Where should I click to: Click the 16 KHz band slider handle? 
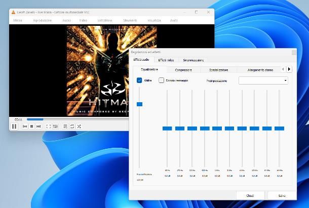coord(280,129)
